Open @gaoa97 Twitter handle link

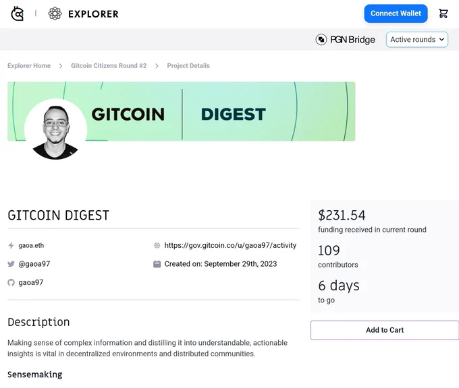34,264
